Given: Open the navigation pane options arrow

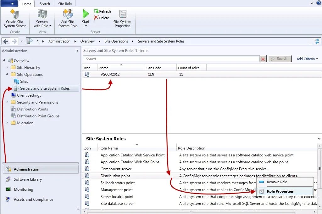Looking at the screenshot, I should coord(78,209).
